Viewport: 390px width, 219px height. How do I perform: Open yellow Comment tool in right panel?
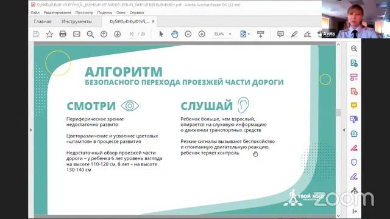coord(354,105)
